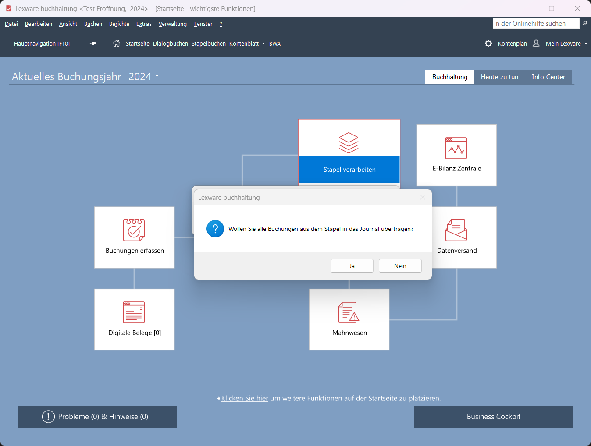The width and height of the screenshot is (591, 446).
Task: Click the user icon beside Mein Lexware
Action: 536,43
